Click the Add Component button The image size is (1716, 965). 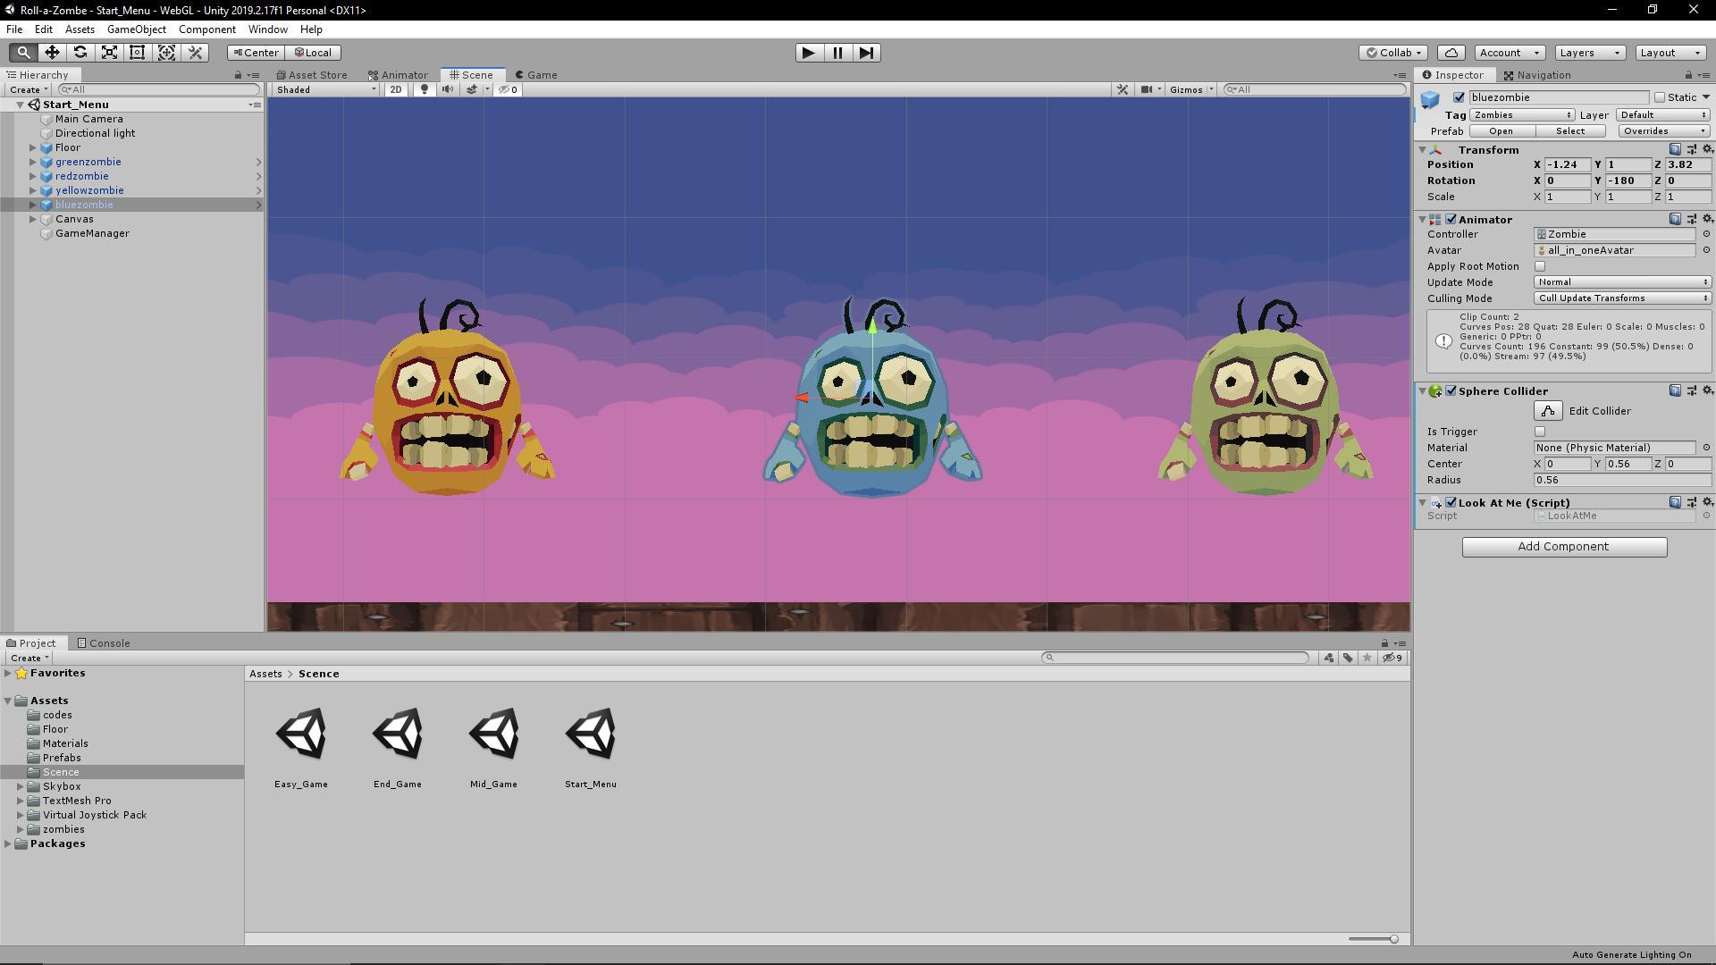coord(1563,547)
